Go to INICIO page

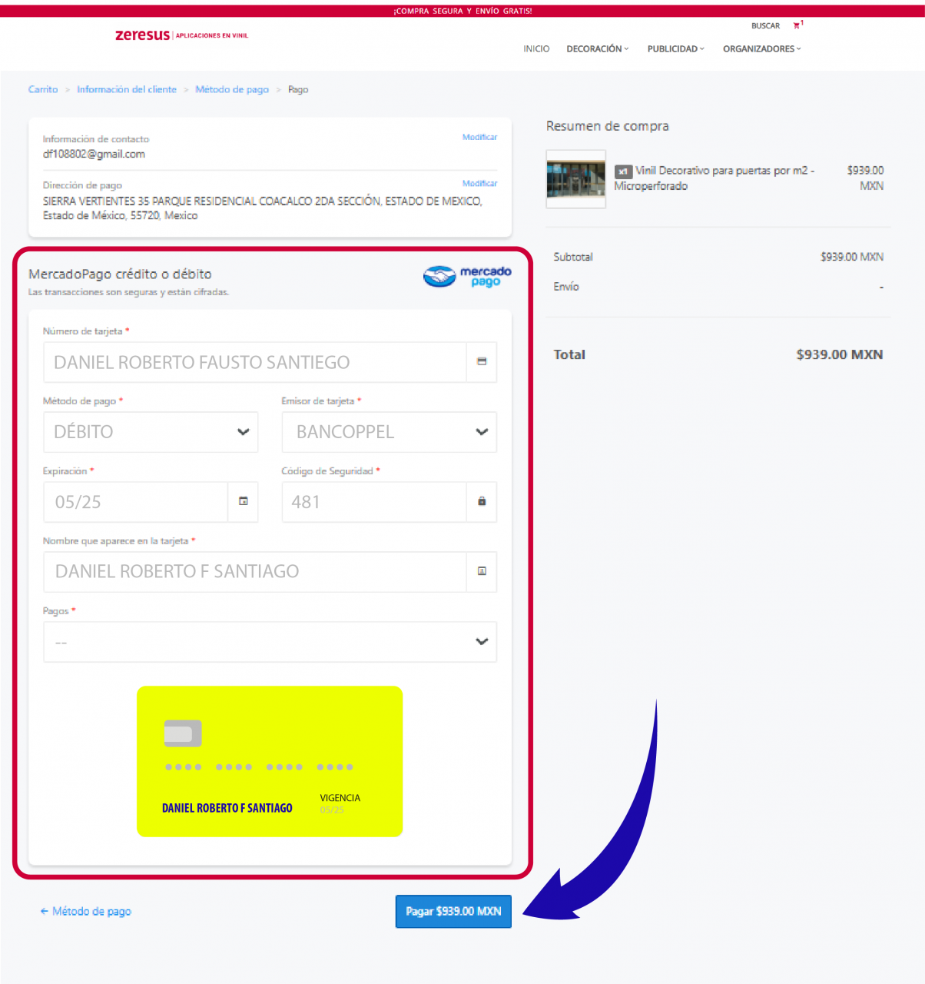click(536, 48)
